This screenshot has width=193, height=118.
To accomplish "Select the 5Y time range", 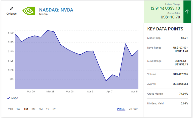I will pos(54,109).
